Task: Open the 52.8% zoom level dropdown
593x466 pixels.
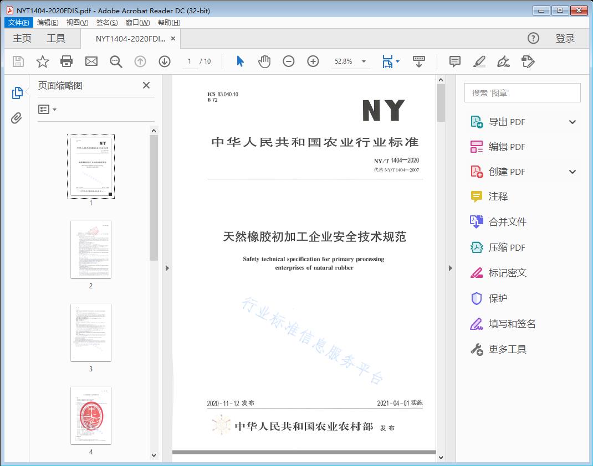Action: pos(364,61)
